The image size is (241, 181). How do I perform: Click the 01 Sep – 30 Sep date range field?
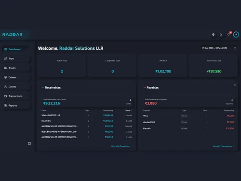pyautogui.click(x=219, y=48)
